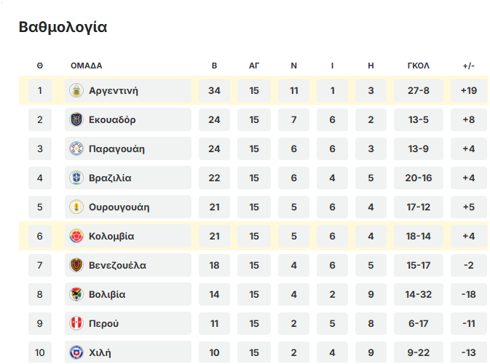Click the Uruguay team crest icon
The image size is (490, 364).
point(76,207)
